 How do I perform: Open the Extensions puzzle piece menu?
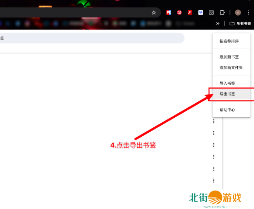coord(222,12)
